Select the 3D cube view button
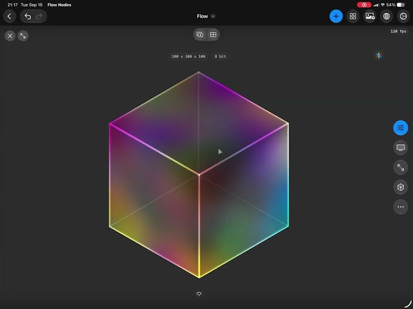413x309 pixels. pyautogui.click(x=401, y=187)
